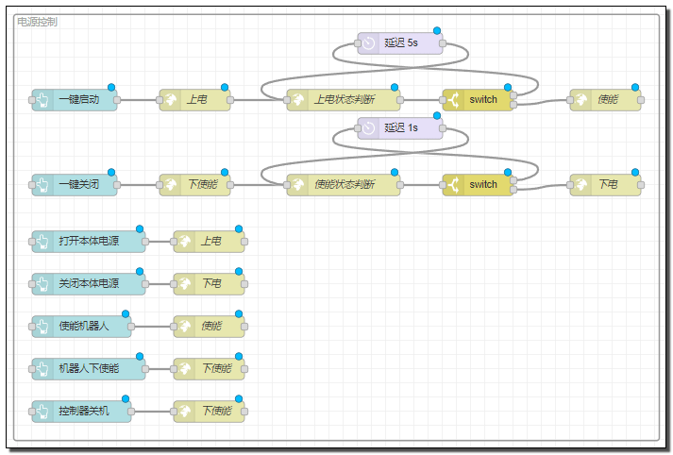The width and height of the screenshot is (673, 455).
Task: Click the icon of 下电 node wired to 关闭本体电源
Action: 185,284
